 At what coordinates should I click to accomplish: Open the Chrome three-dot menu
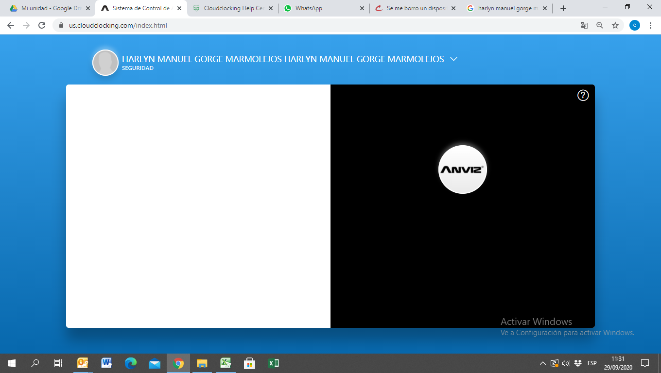pyautogui.click(x=650, y=25)
